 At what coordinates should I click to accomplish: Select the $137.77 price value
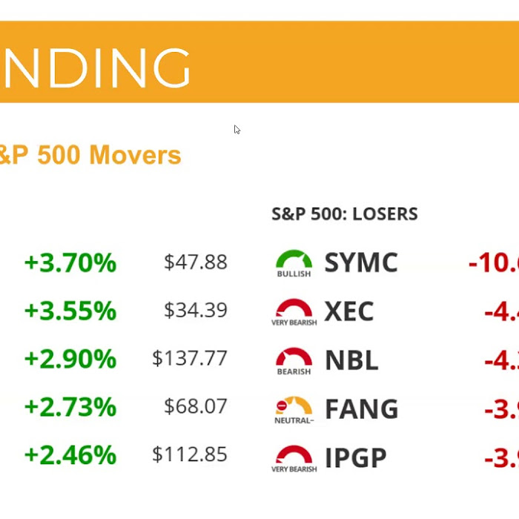[x=190, y=358]
